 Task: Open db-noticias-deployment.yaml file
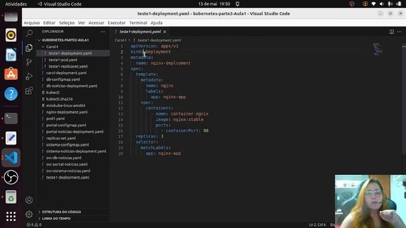pos(72,86)
